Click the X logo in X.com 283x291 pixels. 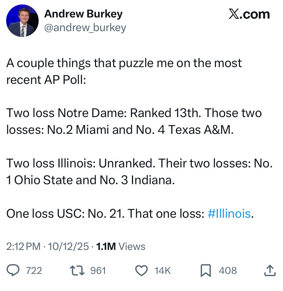click(x=234, y=14)
